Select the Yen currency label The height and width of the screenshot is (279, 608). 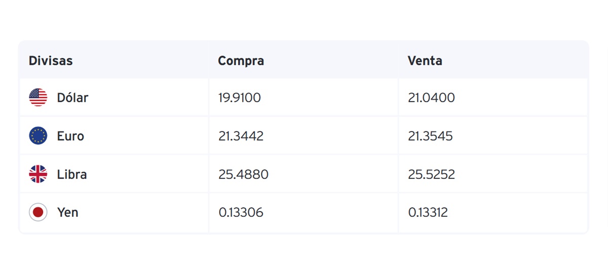point(67,212)
